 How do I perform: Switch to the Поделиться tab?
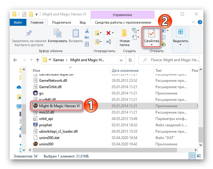tap(62, 22)
